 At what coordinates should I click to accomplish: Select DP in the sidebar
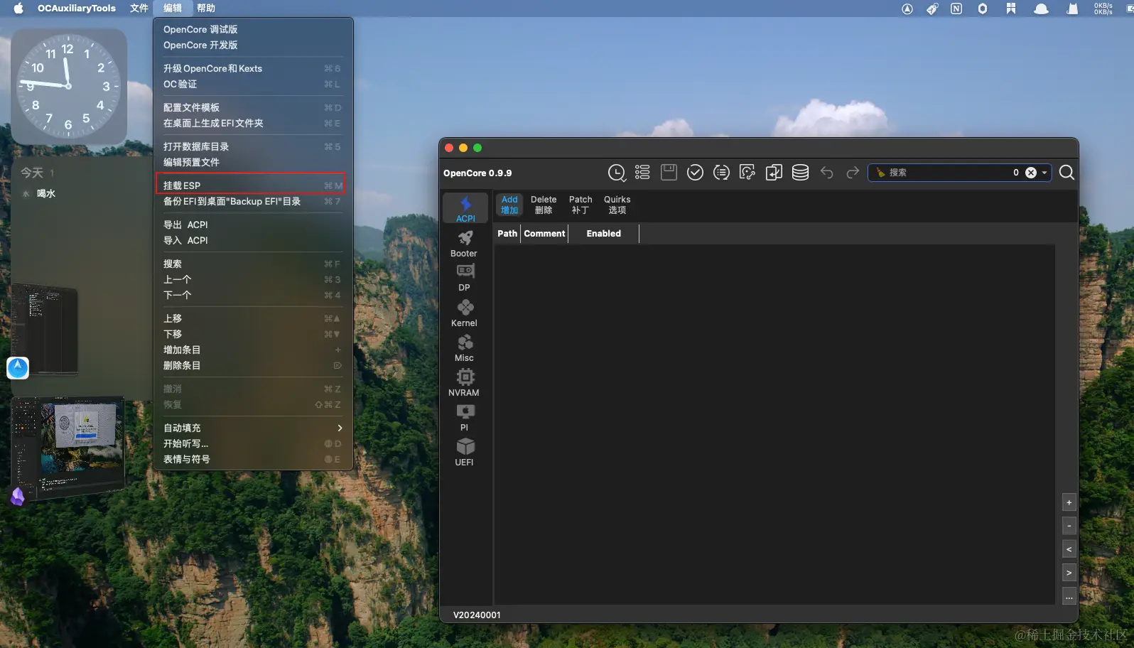point(464,278)
